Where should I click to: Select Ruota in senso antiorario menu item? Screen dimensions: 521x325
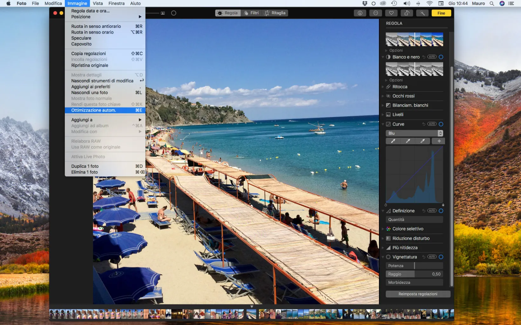pos(105,26)
